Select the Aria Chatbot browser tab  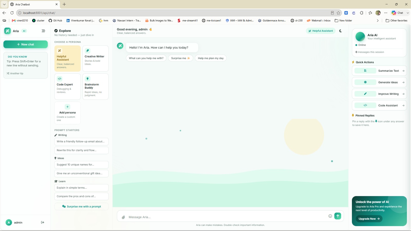coord(34,4)
